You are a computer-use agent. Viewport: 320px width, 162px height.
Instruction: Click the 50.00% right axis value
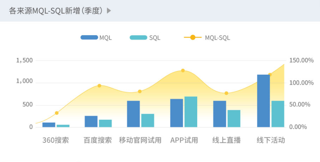[x=300, y=105]
